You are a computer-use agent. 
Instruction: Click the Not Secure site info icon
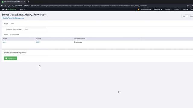[13, 6]
